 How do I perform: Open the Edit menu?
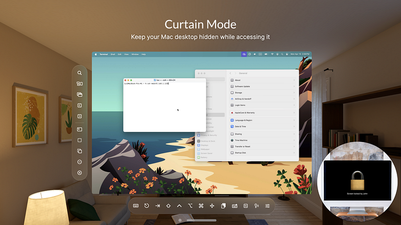click(x=119, y=54)
